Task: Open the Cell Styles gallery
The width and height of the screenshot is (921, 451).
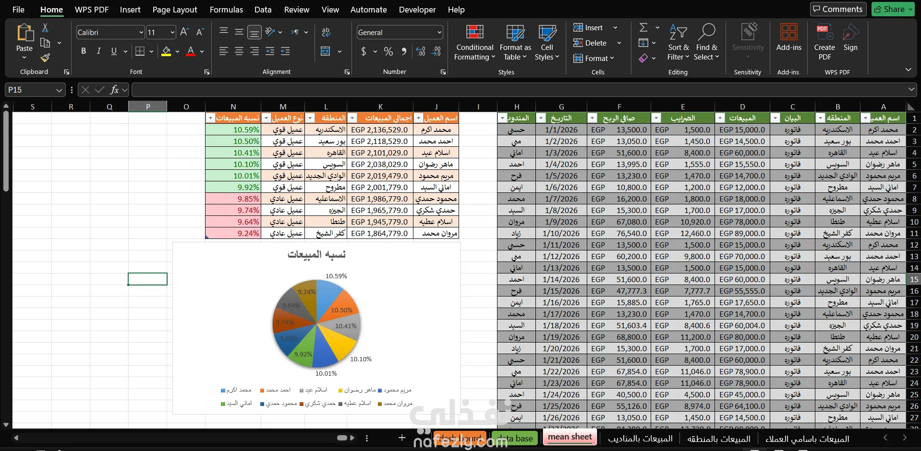Action: point(547,43)
